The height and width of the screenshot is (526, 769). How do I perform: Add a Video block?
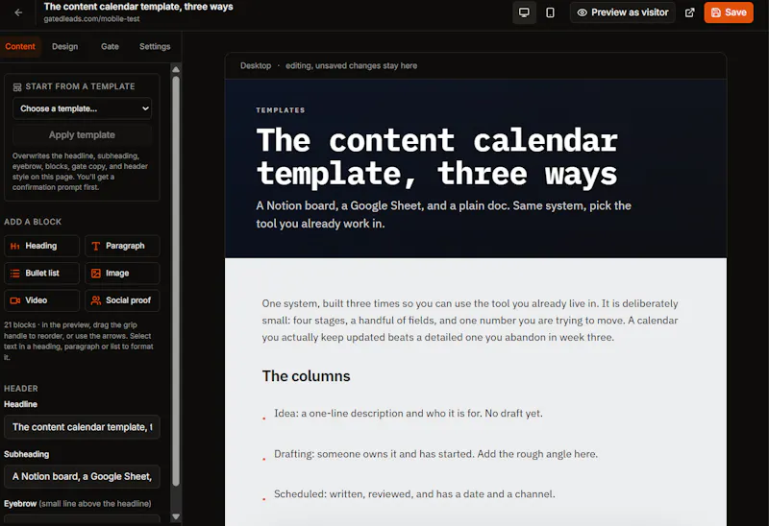click(x=41, y=300)
